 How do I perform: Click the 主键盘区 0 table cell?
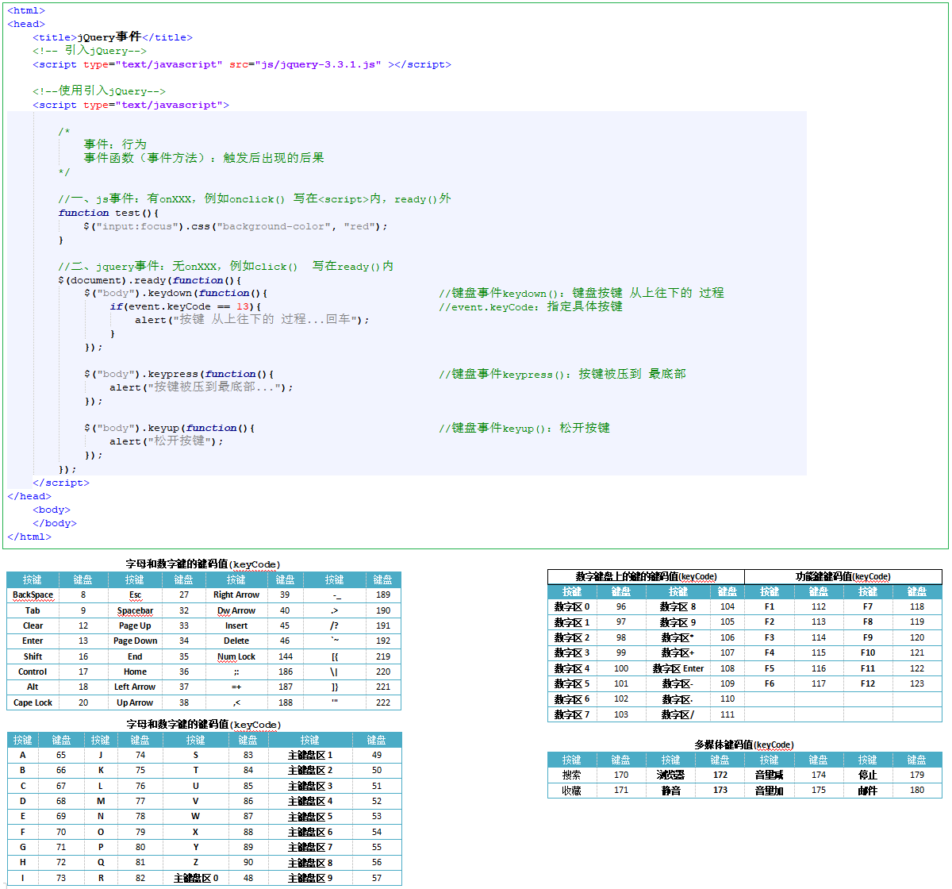(196, 878)
